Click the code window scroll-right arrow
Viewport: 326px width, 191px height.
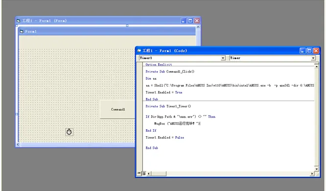coord(312,173)
